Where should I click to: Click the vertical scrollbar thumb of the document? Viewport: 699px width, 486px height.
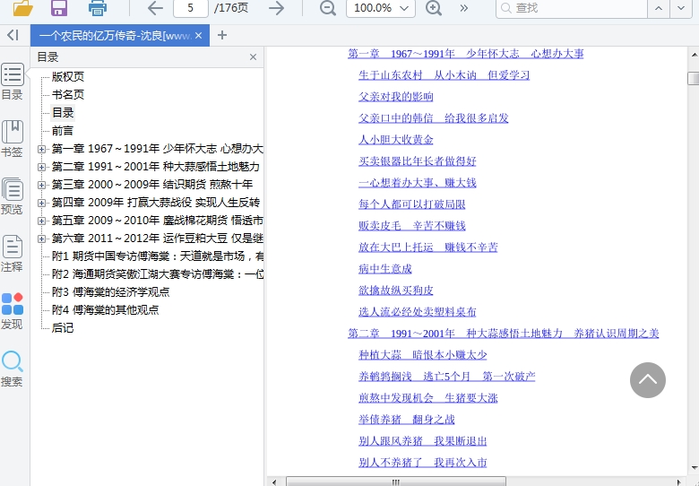(694, 78)
